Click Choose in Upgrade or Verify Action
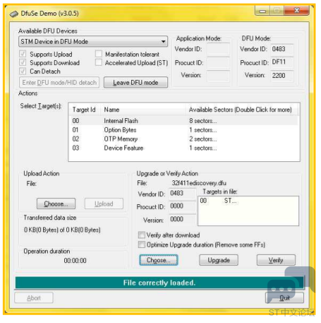 tap(158, 260)
